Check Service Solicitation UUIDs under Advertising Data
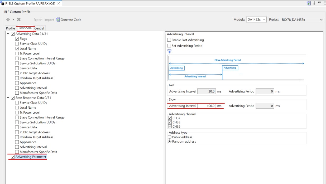This screenshot has height=184, width=326. tap(17, 63)
